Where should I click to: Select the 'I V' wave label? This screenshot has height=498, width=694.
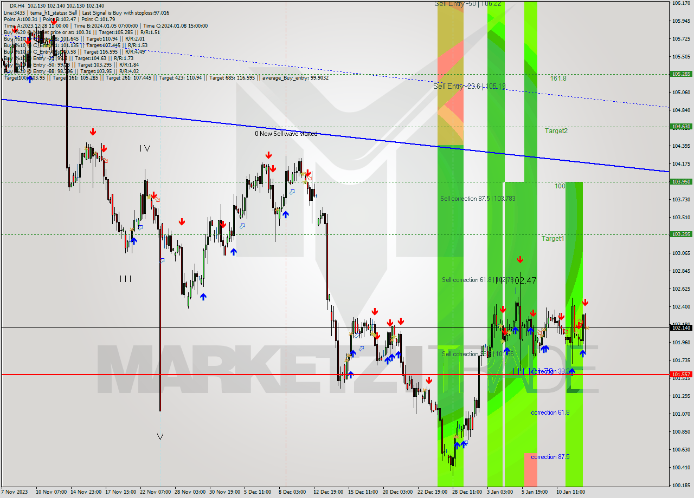click(144, 148)
